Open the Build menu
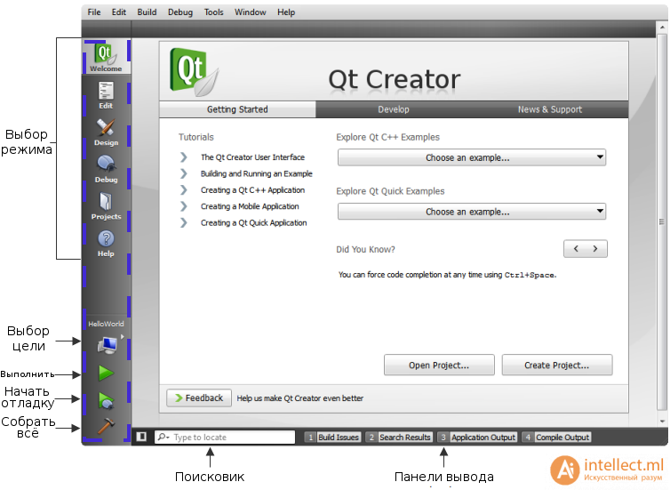The height and width of the screenshot is (490, 670). (147, 12)
